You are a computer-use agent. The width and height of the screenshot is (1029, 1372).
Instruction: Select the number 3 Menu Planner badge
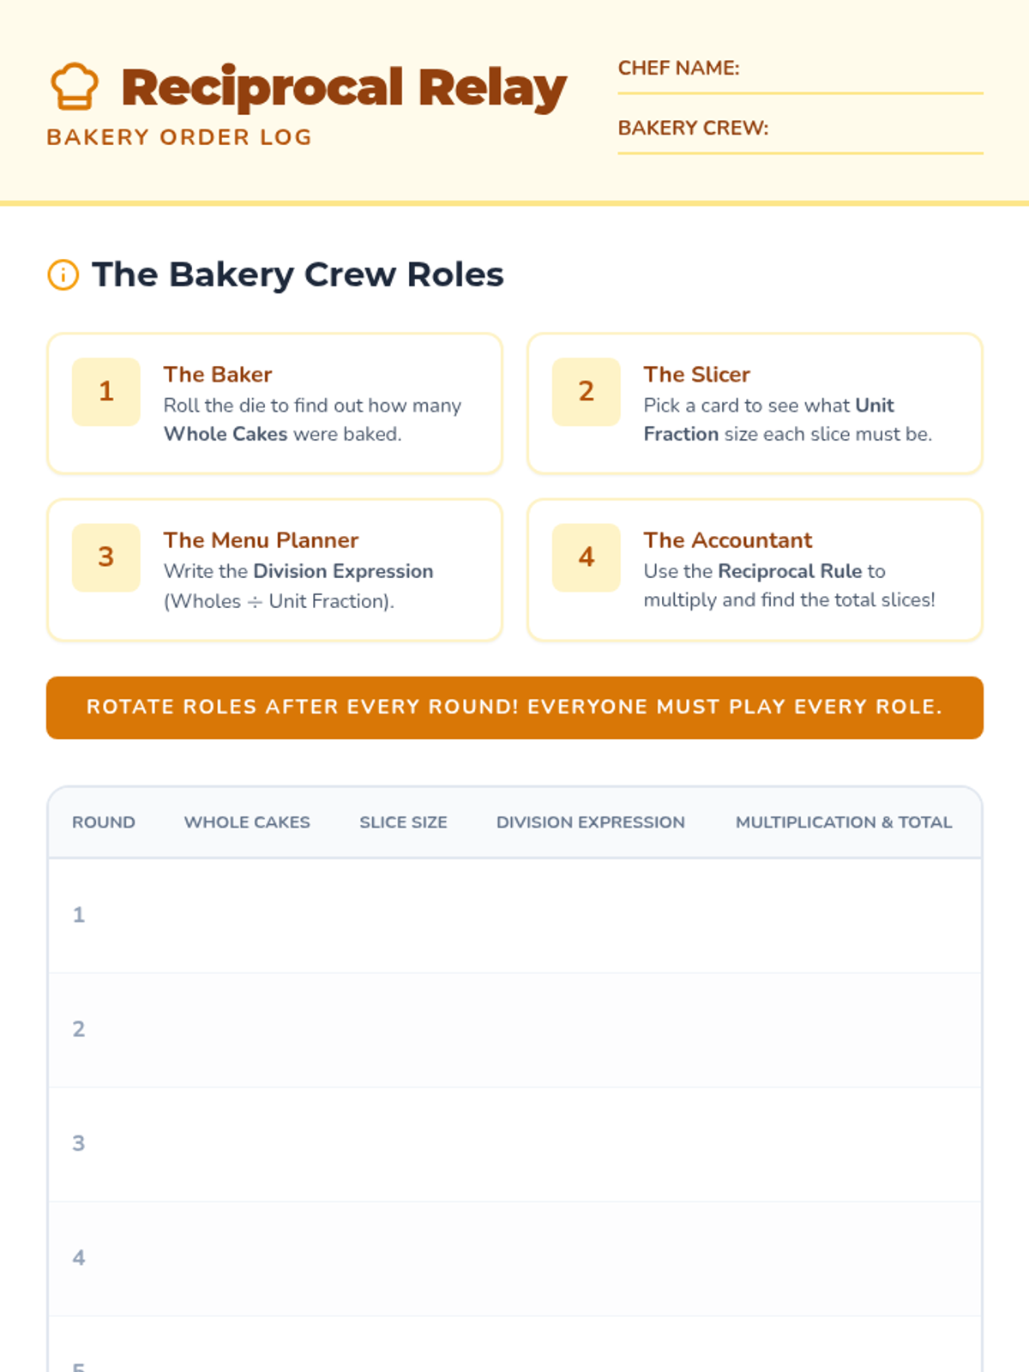point(106,557)
